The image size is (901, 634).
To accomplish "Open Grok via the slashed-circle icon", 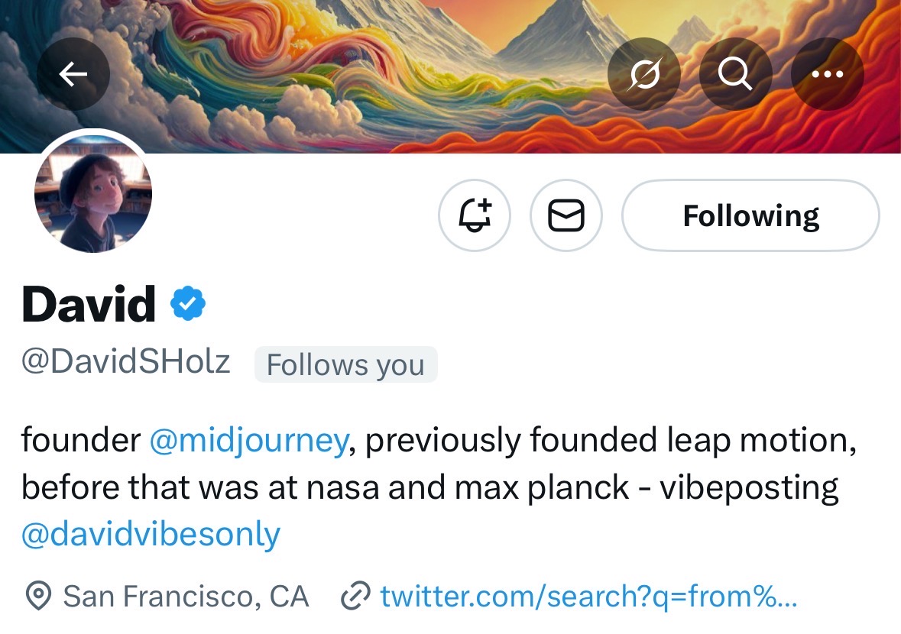I will coord(644,74).
